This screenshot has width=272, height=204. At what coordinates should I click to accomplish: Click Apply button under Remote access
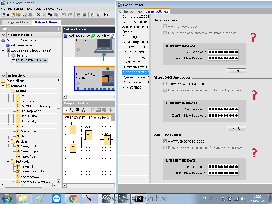pos(237,71)
